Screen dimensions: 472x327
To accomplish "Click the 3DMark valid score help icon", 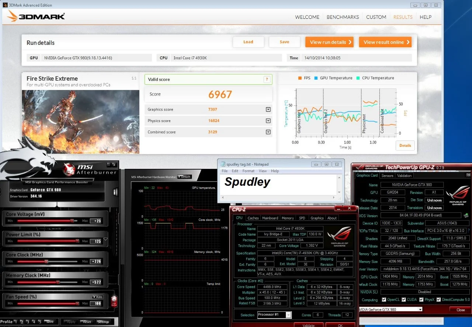I will (267, 79).
